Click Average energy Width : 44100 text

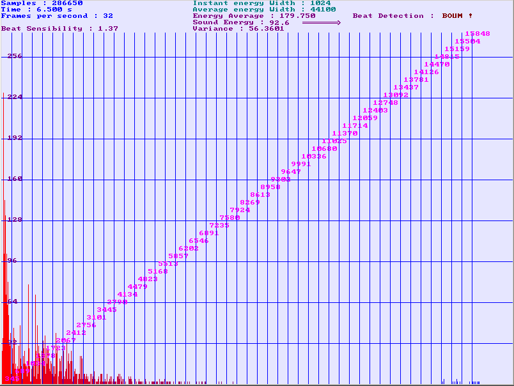coord(264,10)
